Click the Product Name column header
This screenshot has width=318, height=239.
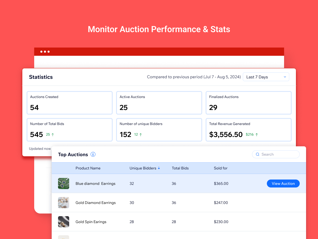(x=88, y=168)
